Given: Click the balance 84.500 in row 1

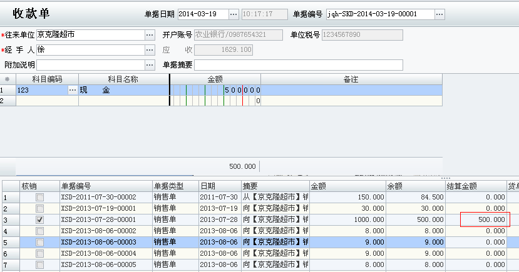Looking at the screenshot, I should pos(416,198).
